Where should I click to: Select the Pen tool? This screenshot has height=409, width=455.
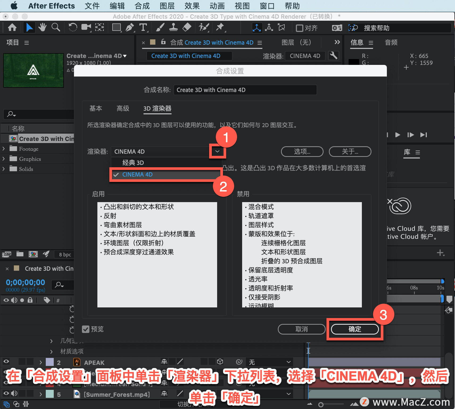[130, 27]
